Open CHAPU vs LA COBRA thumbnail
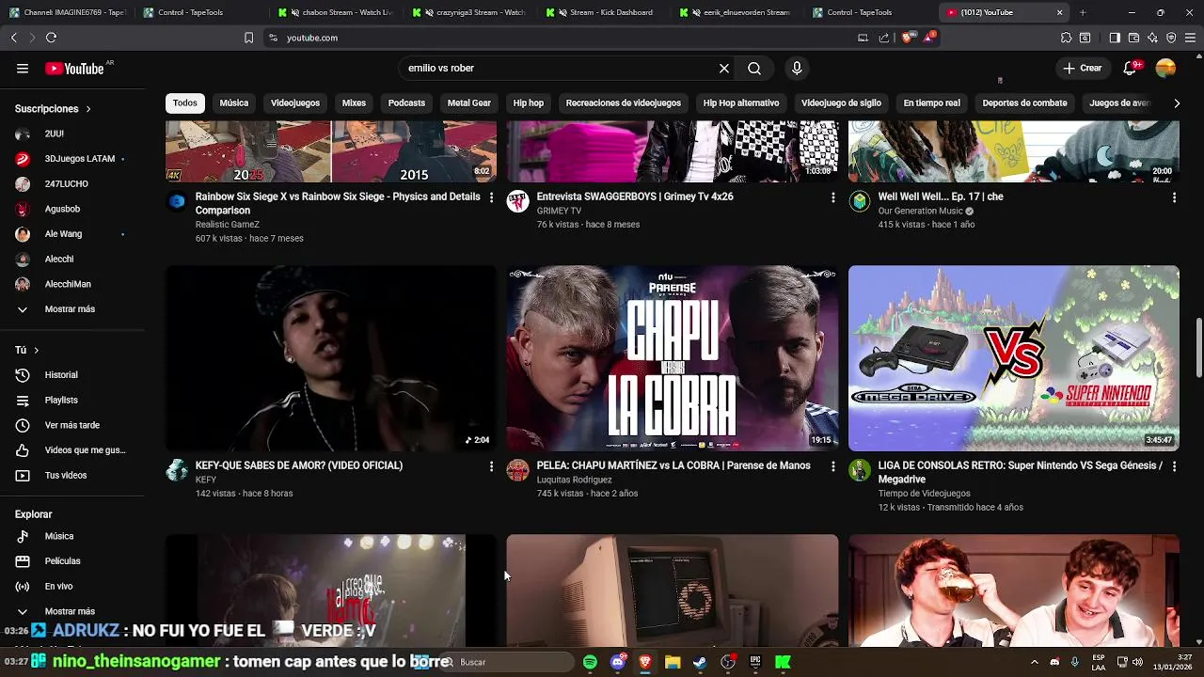1204x677 pixels. pos(673,358)
